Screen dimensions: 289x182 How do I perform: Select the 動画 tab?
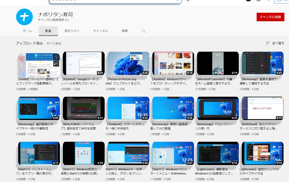[x=48, y=31]
